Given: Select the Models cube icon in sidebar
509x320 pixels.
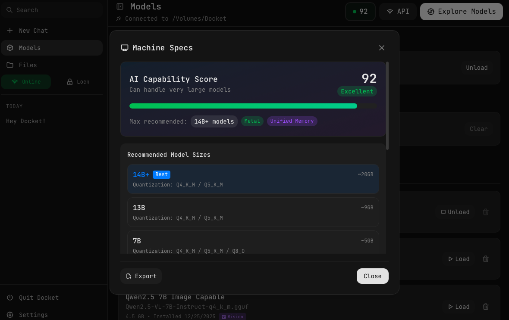Looking at the screenshot, I should [9, 48].
